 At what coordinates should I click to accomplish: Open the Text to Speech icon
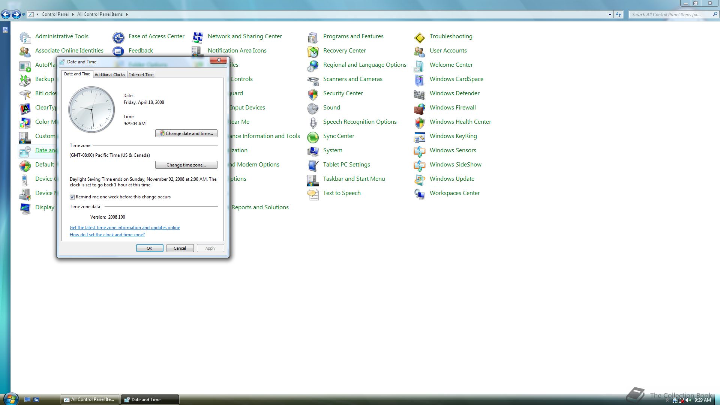coord(313,194)
